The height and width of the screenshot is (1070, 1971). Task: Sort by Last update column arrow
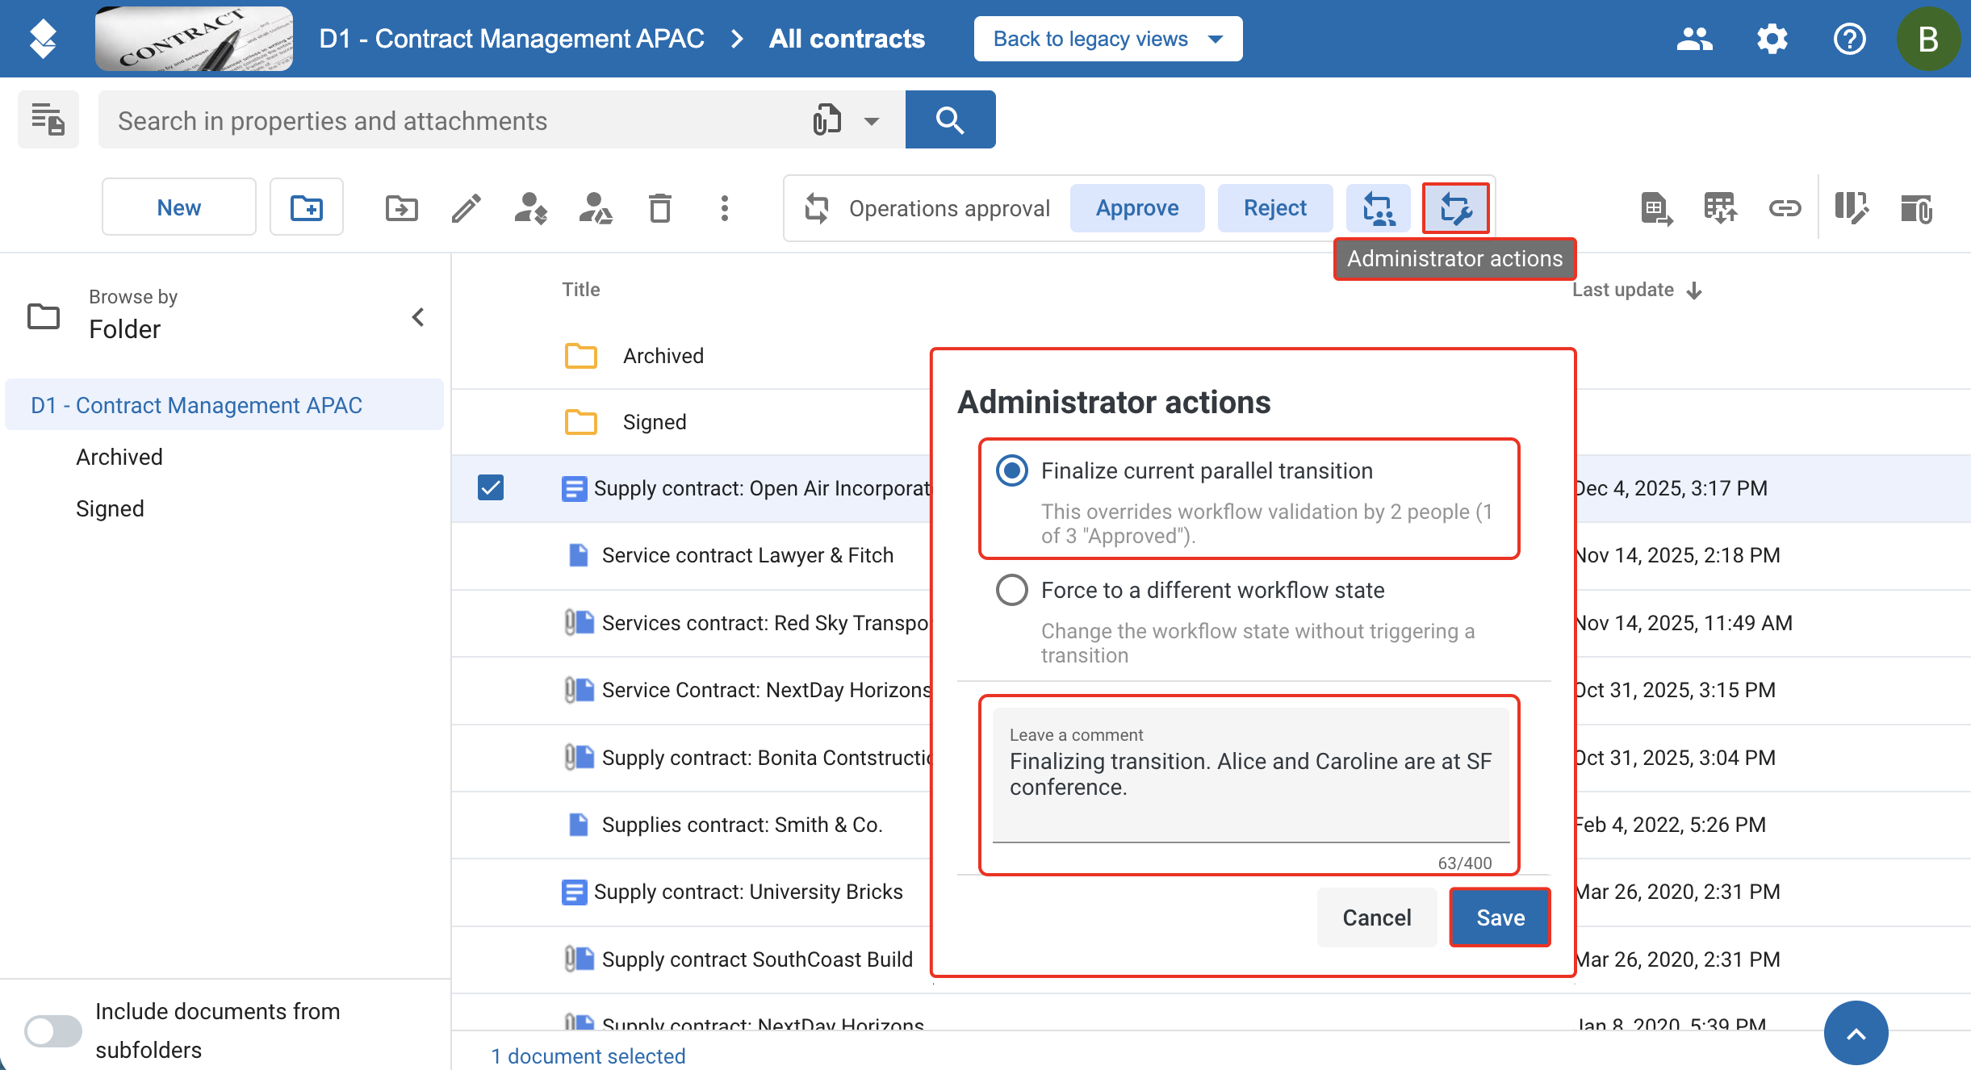[x=1695, y=290]
